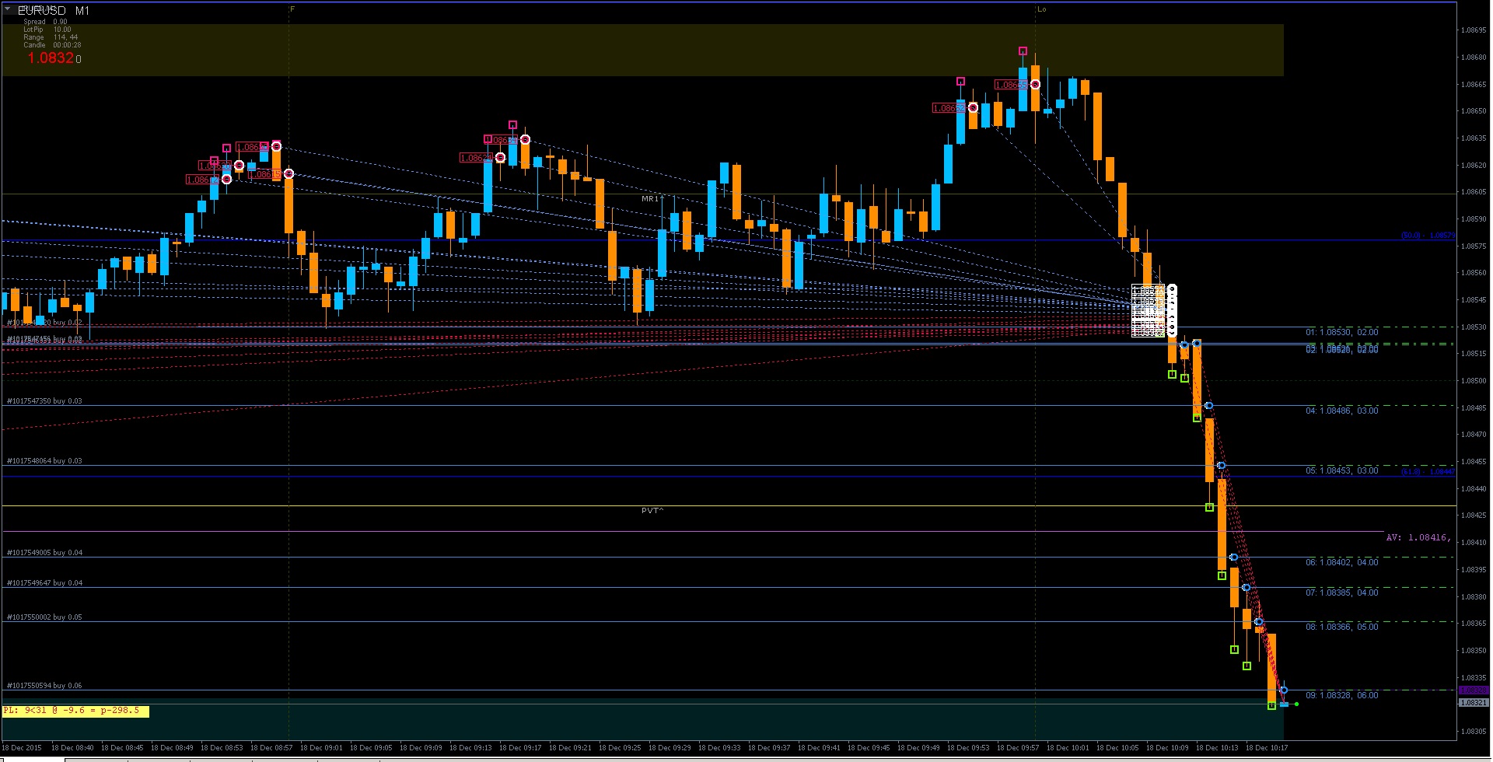Viewport: 1493px width, 762px height.
Task: Click the Spread 0.90 readout
Action: tap(45, 22)
